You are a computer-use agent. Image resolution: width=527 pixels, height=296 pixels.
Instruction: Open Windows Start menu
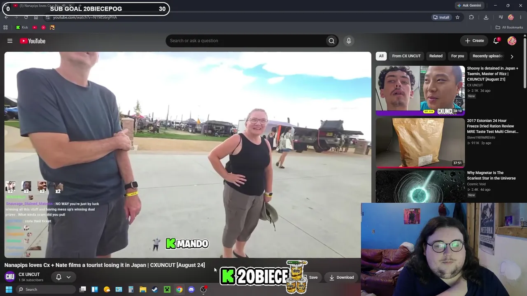(9, 289)
